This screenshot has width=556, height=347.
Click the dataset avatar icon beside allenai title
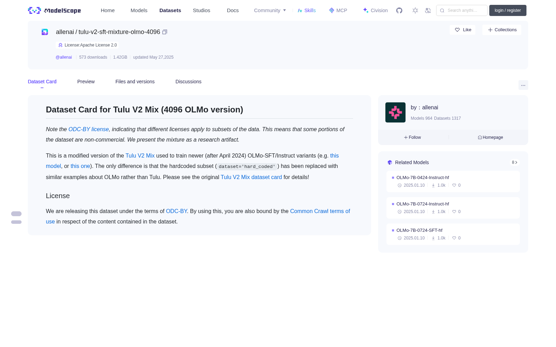[x=45, y=32]
